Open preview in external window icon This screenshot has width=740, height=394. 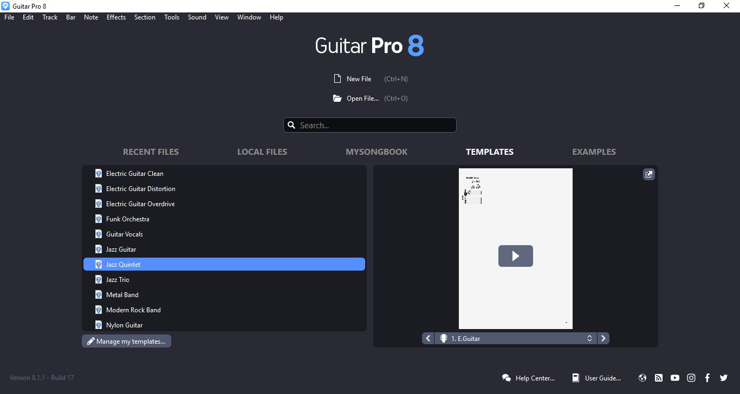[648, 174]
